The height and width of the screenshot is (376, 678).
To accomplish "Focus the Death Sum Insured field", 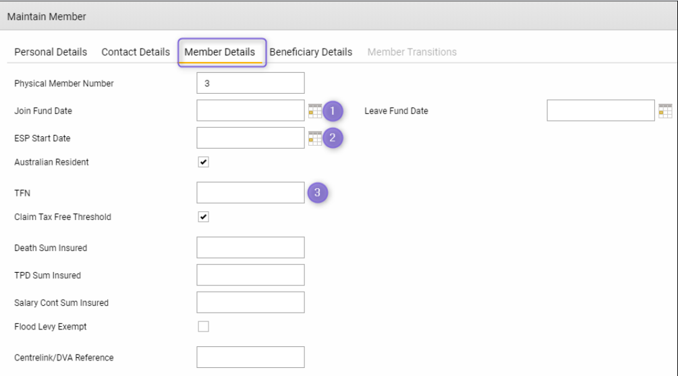I will tap(250, 248).
